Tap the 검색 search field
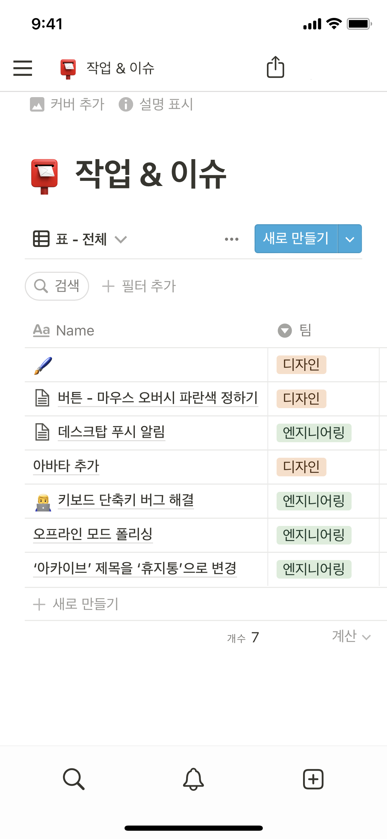Image resolution: width=387 pixels, height=839 pixels. point(57,286)
